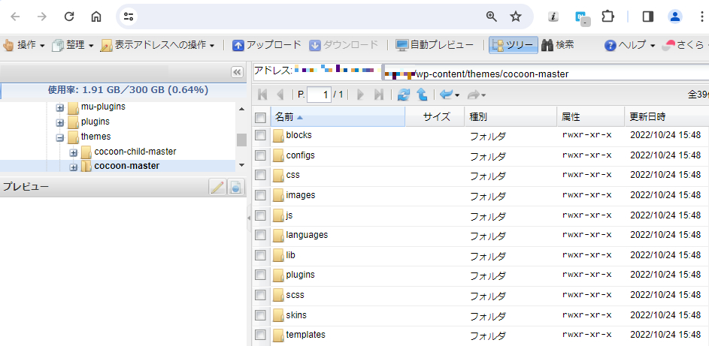Sort by 更新日時 column header
This screenshot has height=346, width=709.
point(666,117)
